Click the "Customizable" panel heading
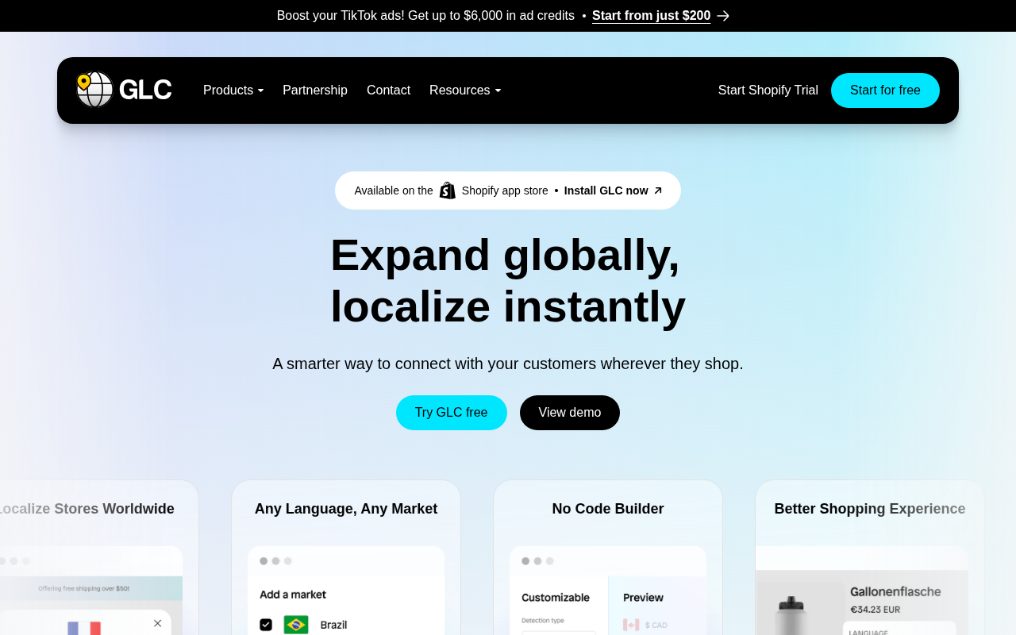The width and height of the screenshot is (1016, 635). point(556,598)
